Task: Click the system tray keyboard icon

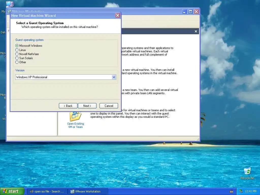Action: tap(232, 191)
